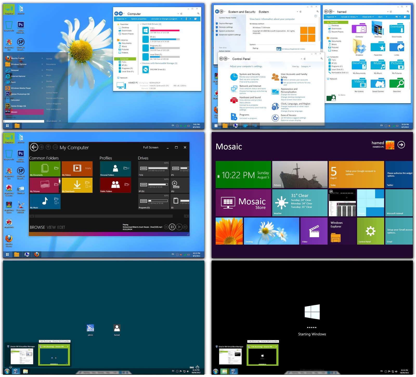416x377 pixels.
Task: Click Uninstall or change a program in the toolbar
Action: pos(164,19)
